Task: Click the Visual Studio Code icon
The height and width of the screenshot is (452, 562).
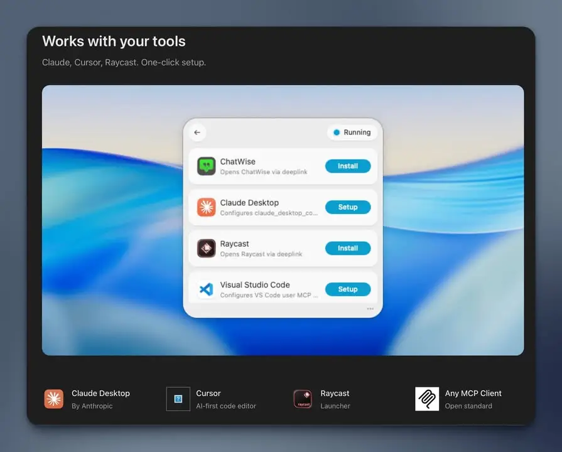Action: click(207, 289)
